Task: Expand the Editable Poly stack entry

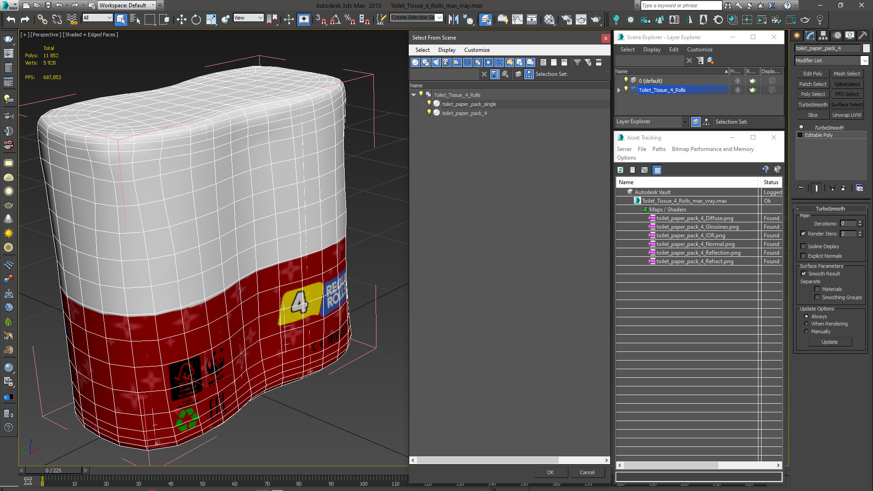Action: click(800, 135)
